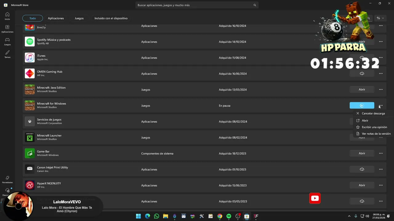Click the Adquirido 01/10/2023 text
The width and height of the screenshot is (394, 221).
(233, 169)
